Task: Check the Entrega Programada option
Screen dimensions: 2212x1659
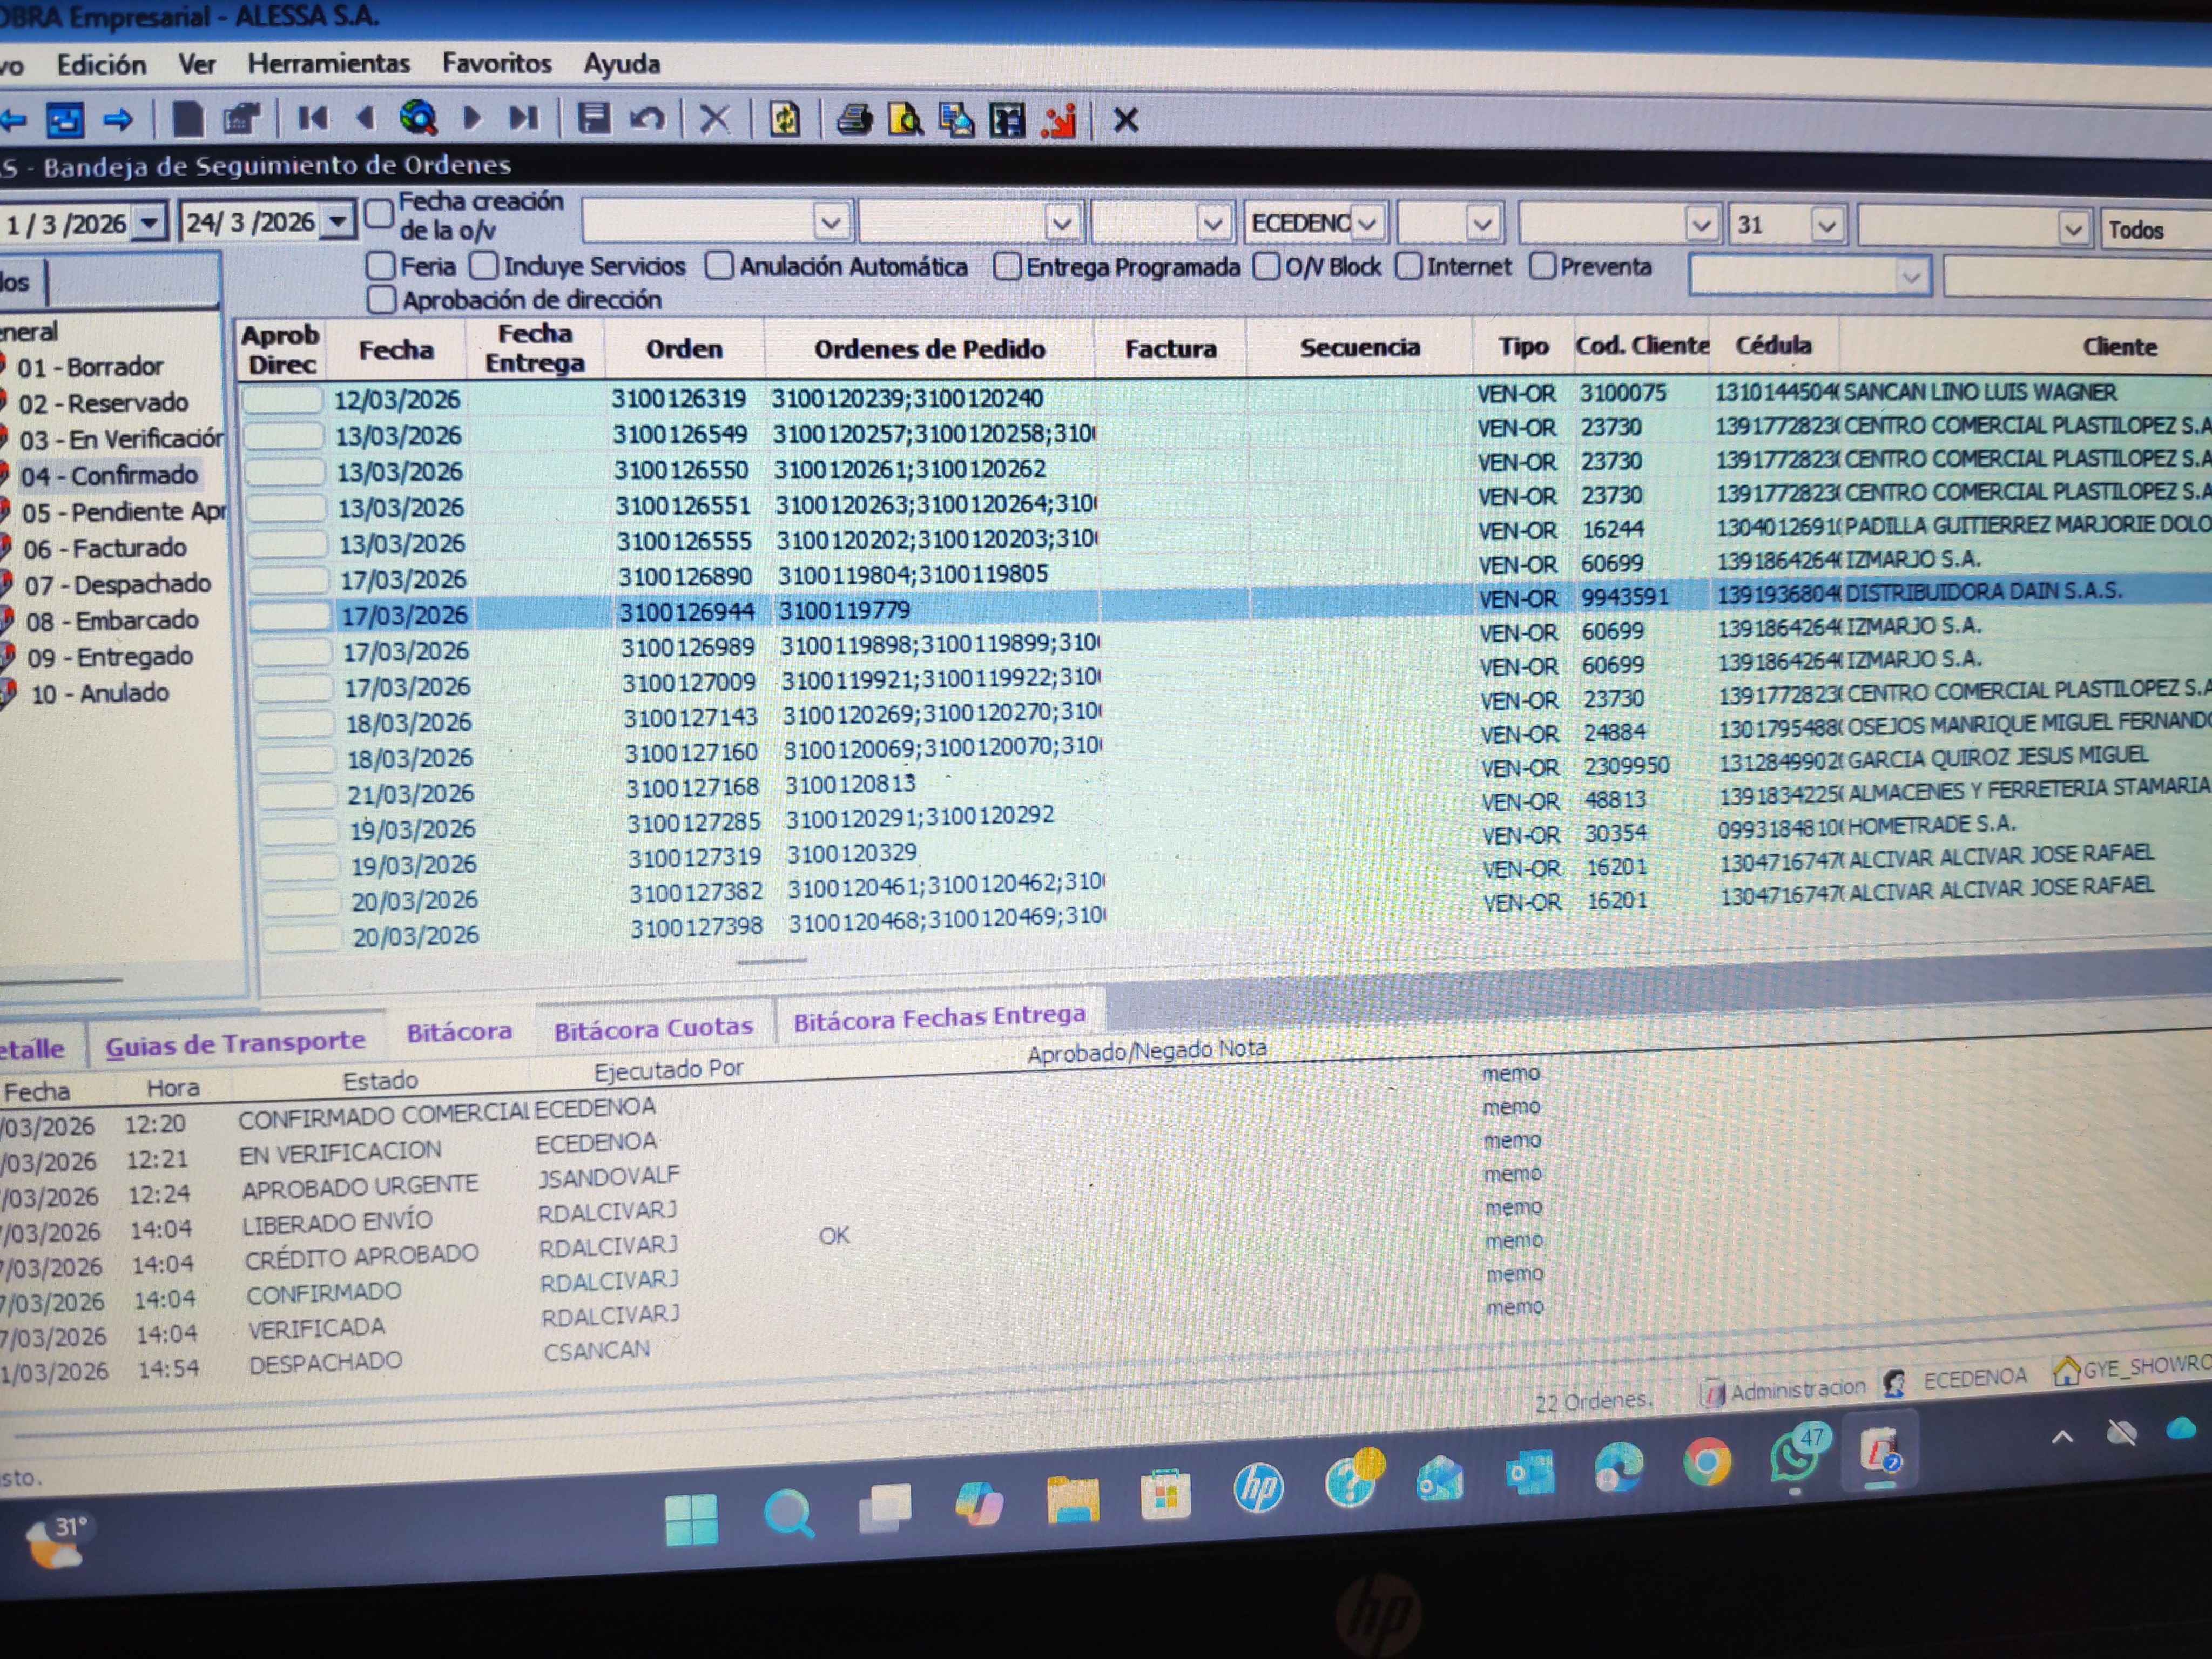Action: tap(1007, 267)
